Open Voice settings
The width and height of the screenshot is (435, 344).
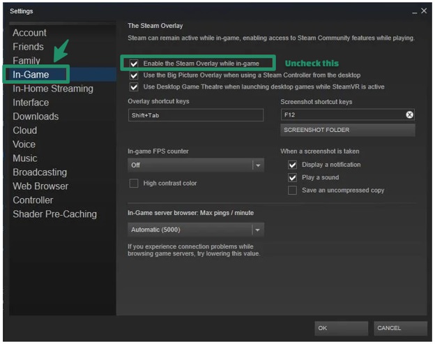coord(24,144)
